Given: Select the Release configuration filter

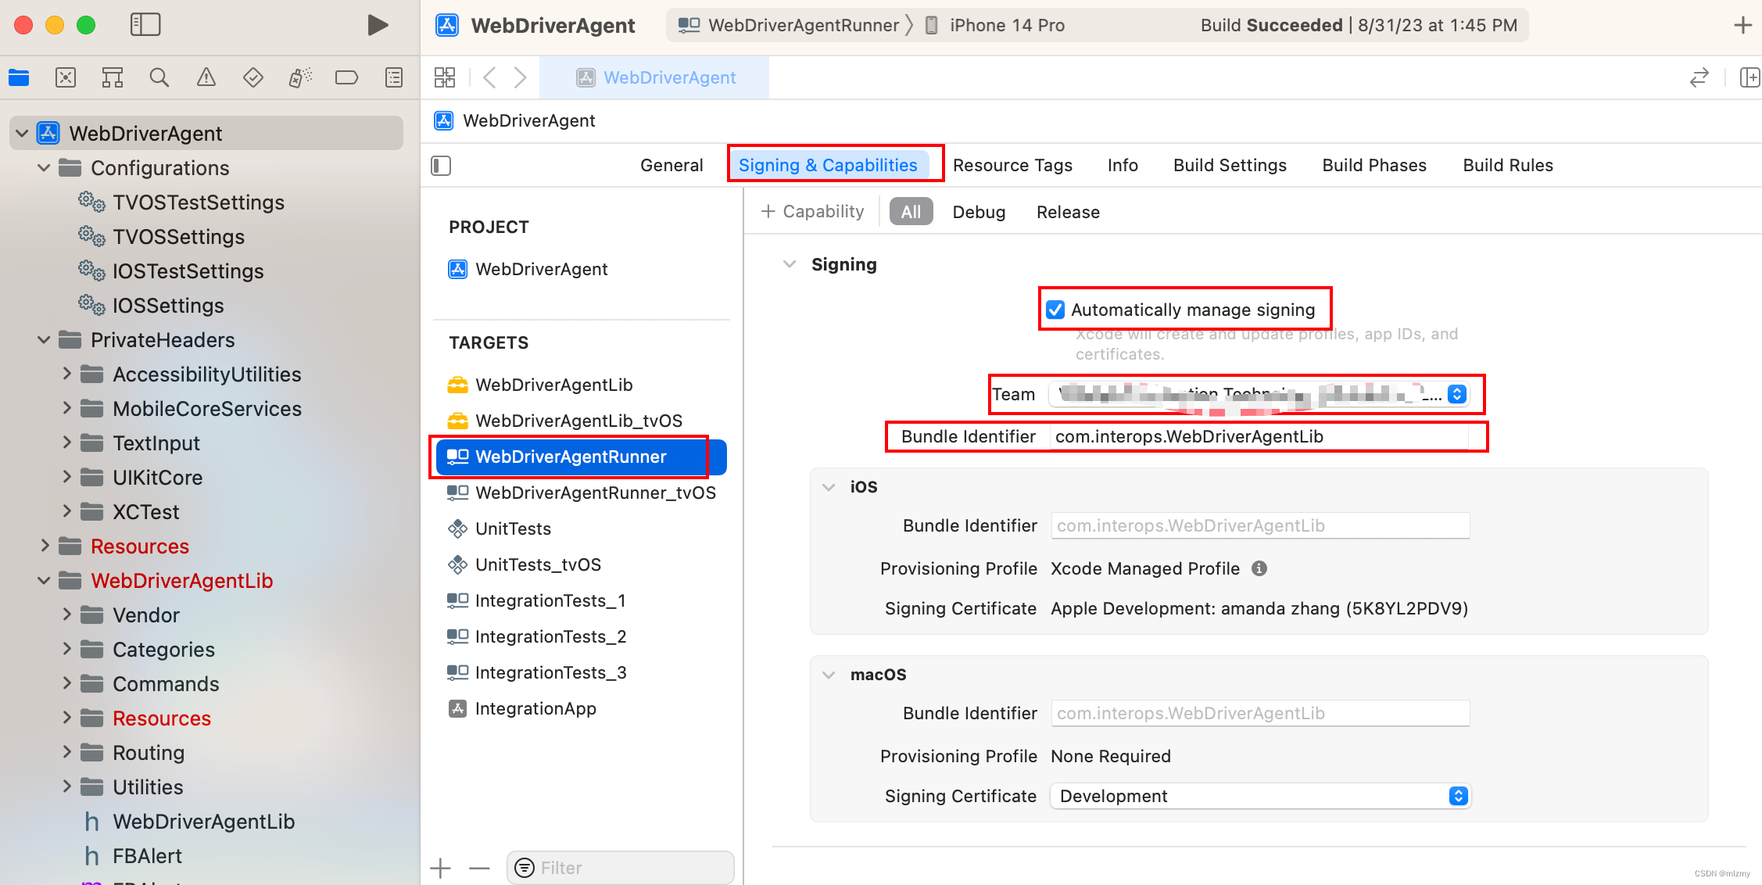Looking at the screenshot, I should 1068,212.
